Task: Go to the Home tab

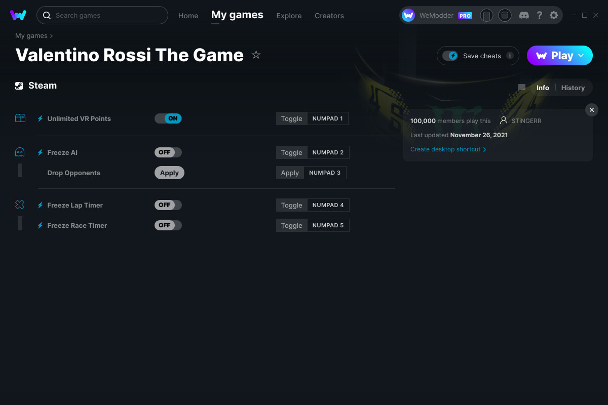Action: 188,16
